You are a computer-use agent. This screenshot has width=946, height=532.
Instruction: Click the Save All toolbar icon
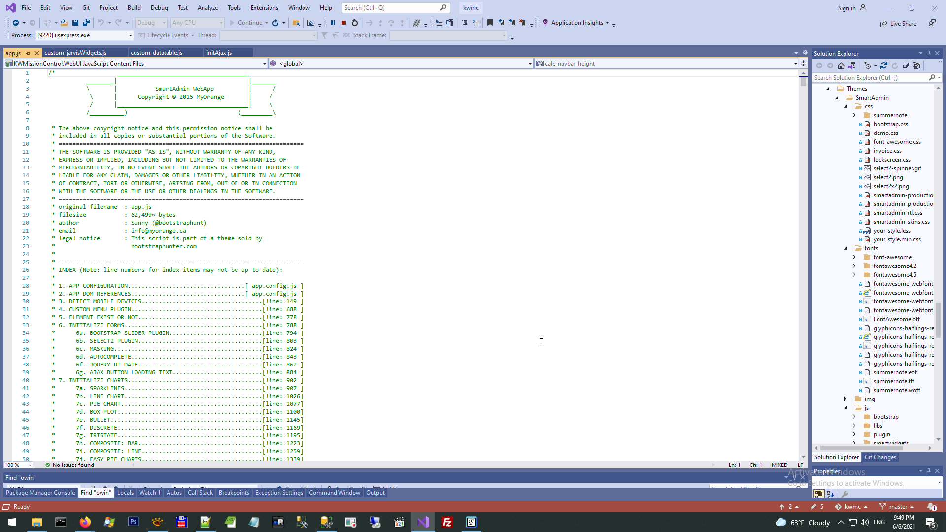click(x=86, y=23)
